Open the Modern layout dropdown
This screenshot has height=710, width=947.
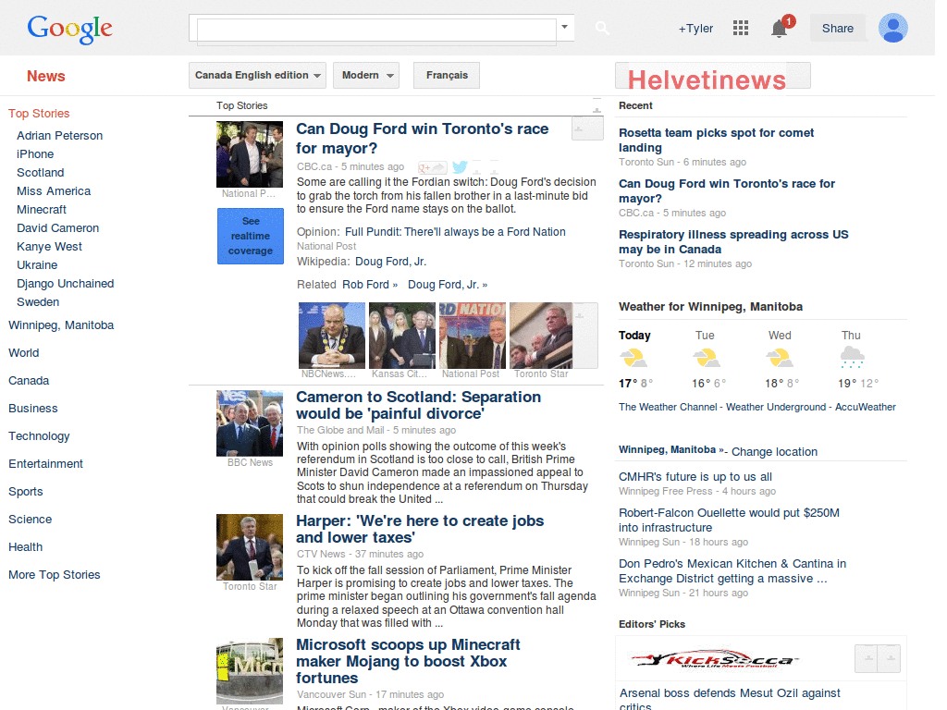pyautogui.click(x=366, y=76)
